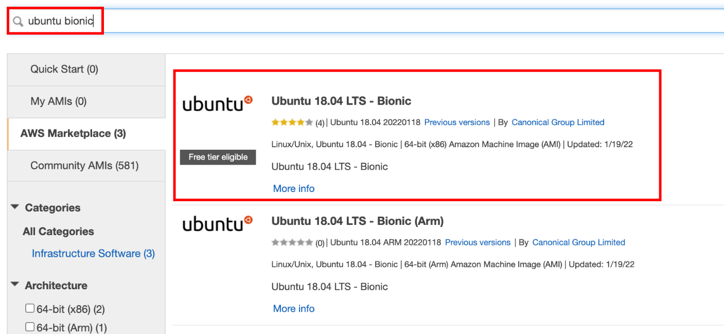Collapse the Architecture filter section
The image size is (724, 334).
point(15,285)
